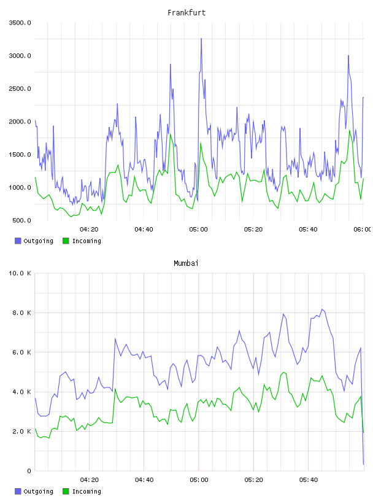Select the Incoming label under Mumbai chart
Image resolution: width=373 pixels, height=501 pixels.
tap(87, 492)
